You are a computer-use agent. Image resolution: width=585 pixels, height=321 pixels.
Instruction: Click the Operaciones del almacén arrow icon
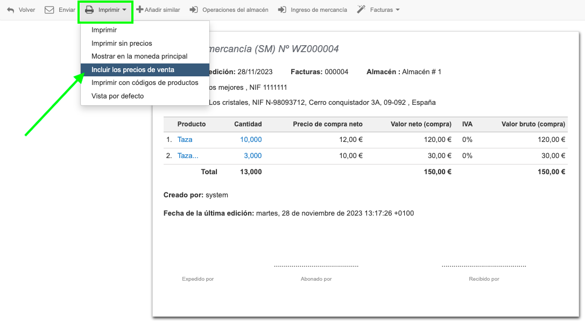[x=194, y=10]
